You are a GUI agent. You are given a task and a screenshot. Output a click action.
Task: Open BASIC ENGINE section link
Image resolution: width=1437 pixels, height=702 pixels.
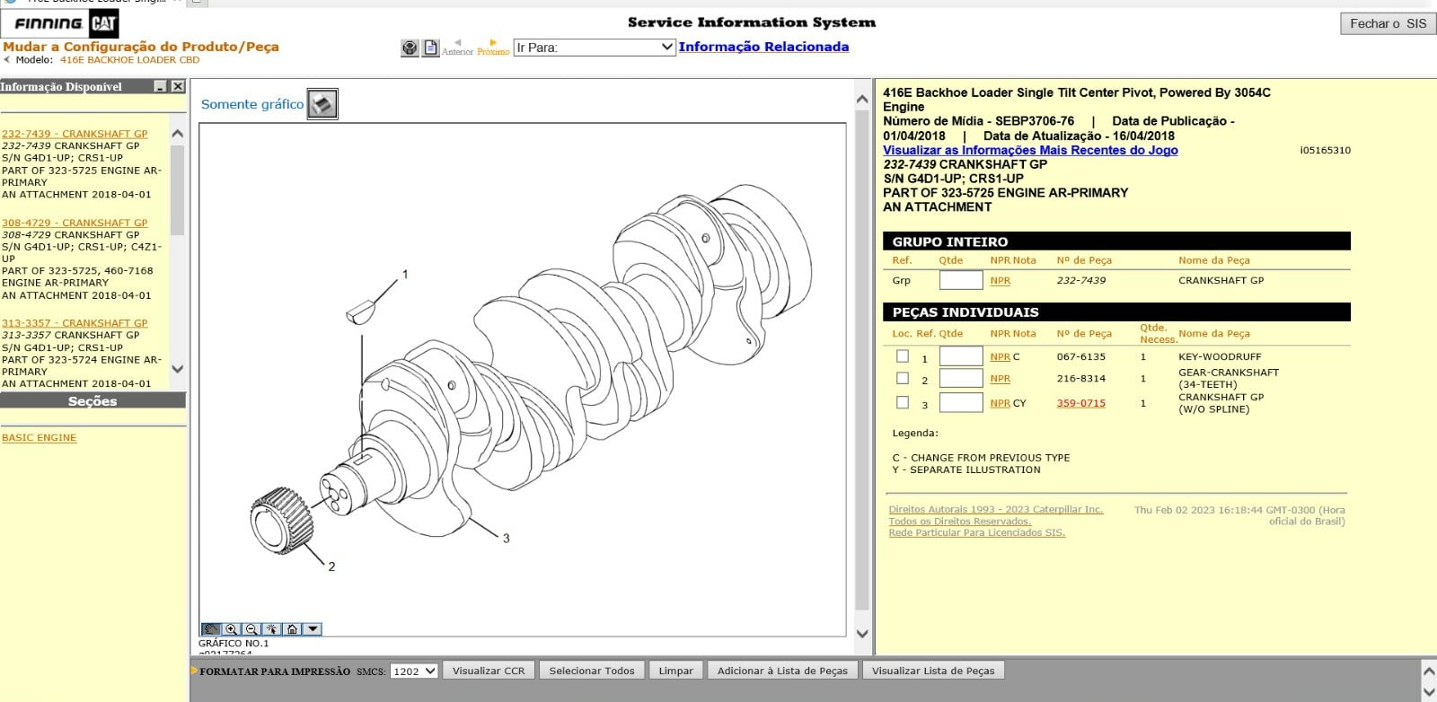(39, 438)
